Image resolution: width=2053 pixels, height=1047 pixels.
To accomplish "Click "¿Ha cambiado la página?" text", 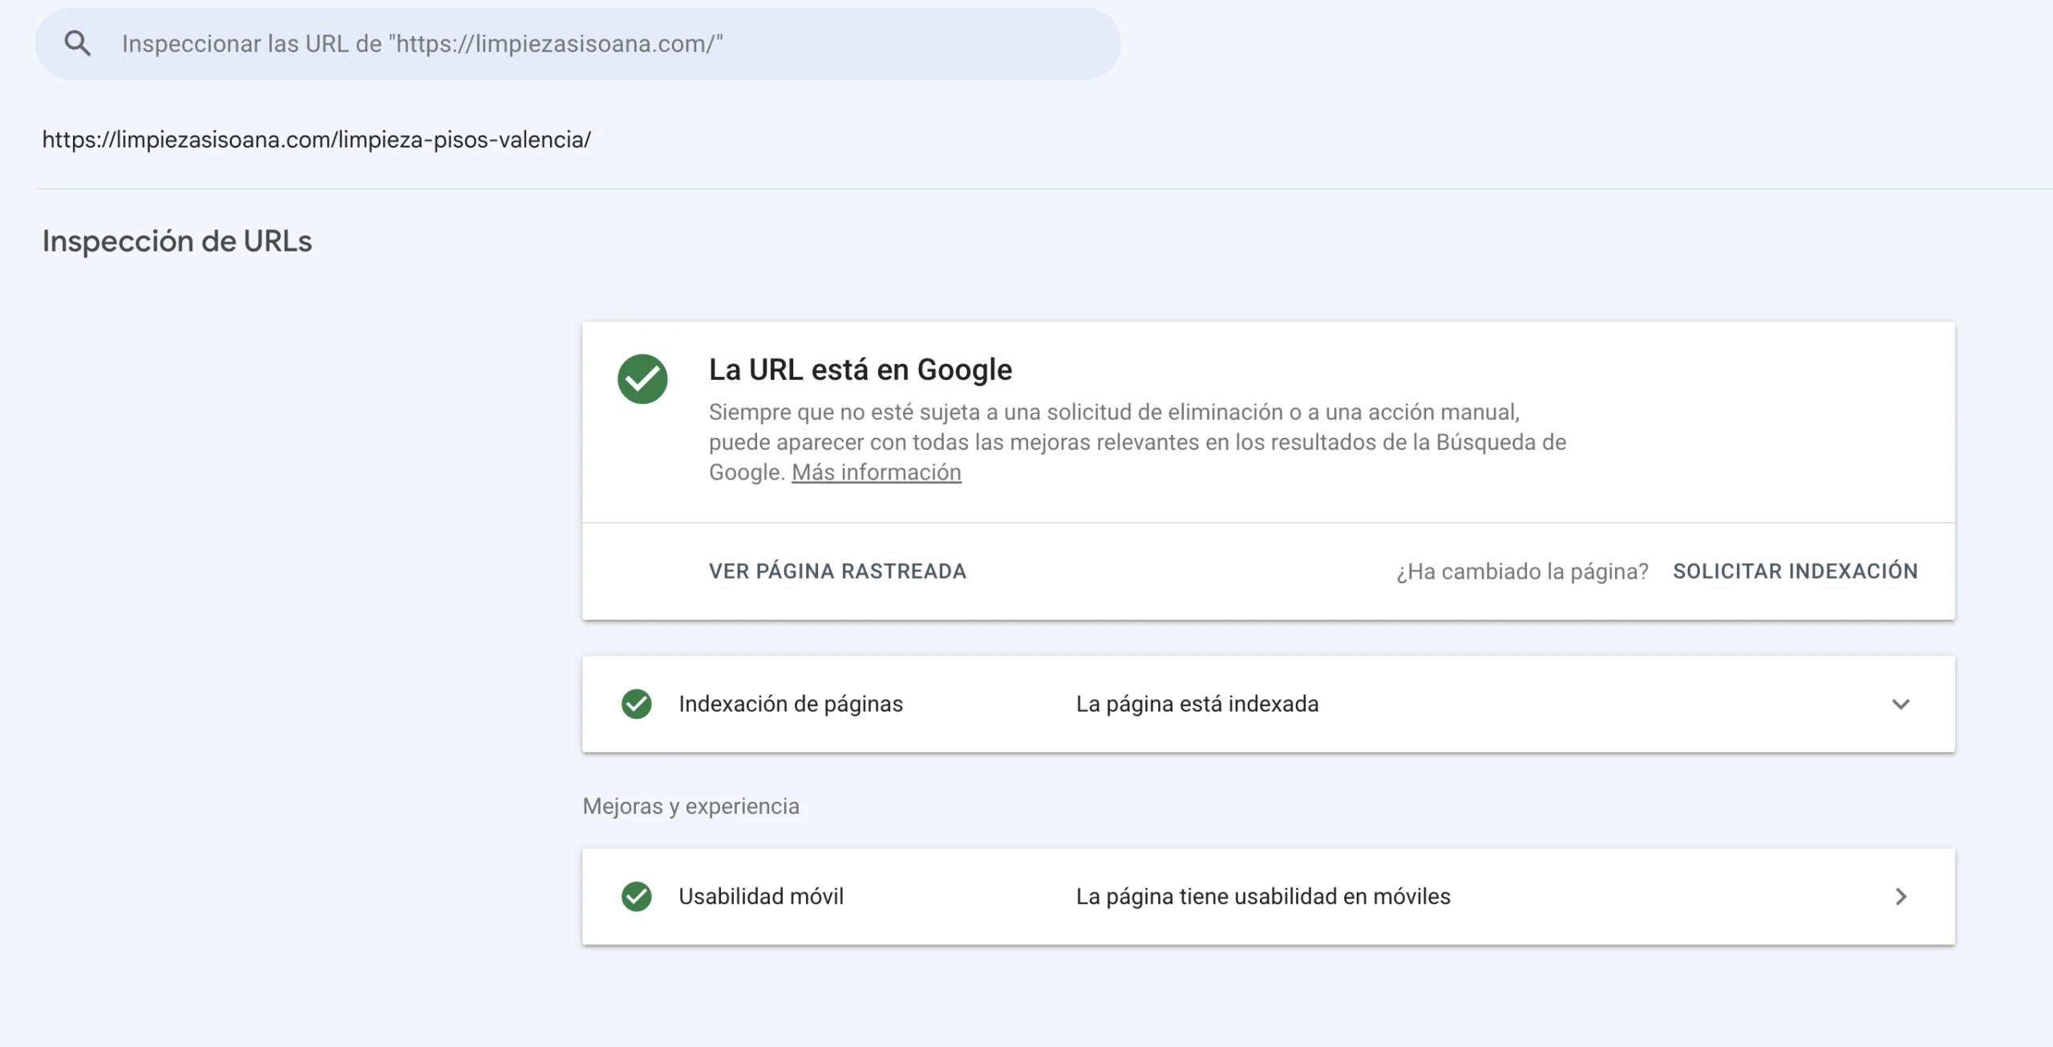I will click(1522, 572).
